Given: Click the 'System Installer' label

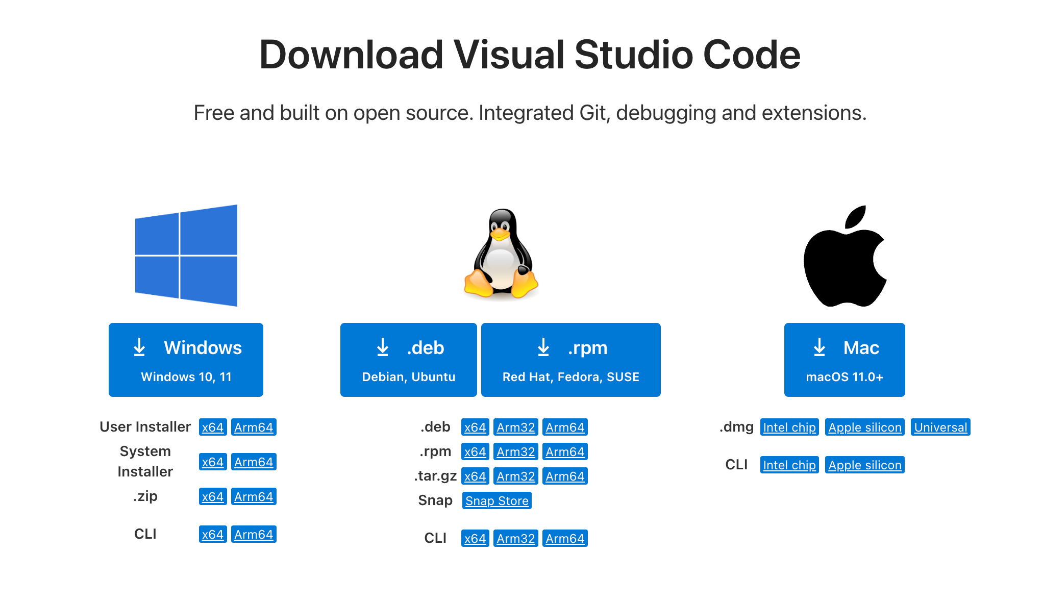Looking at the screenshot, I should coord(145,461).
